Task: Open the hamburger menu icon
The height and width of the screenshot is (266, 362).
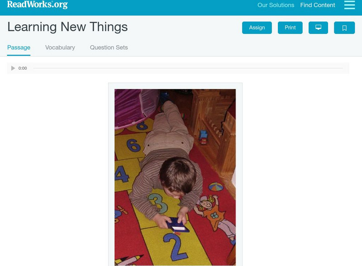Action: pyautogui.click(x=349, y=5)
